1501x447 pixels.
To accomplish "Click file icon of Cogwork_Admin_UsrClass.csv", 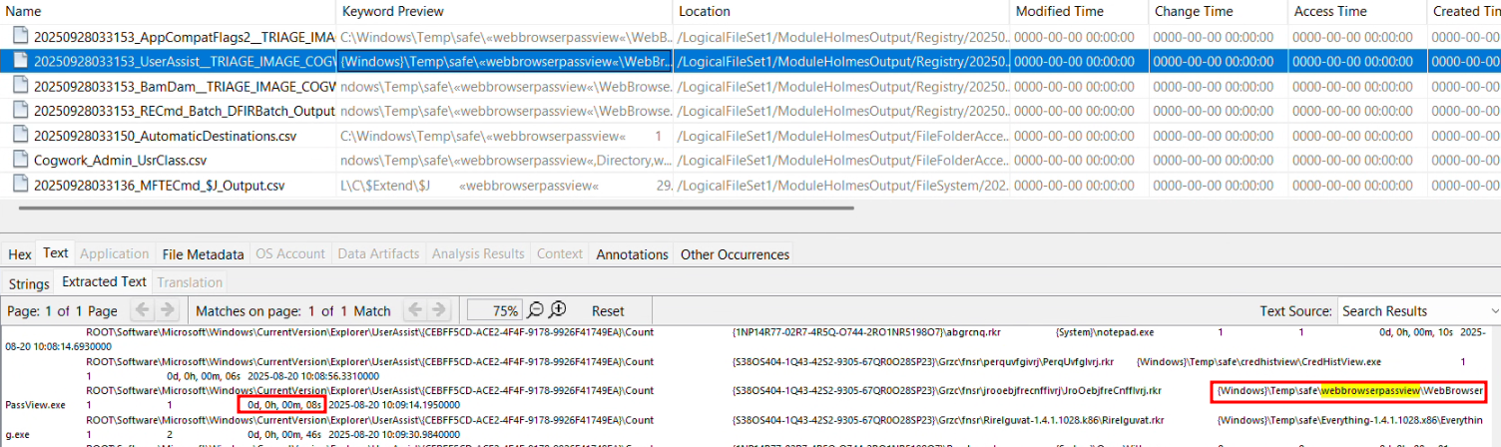I will click(20, 160).
